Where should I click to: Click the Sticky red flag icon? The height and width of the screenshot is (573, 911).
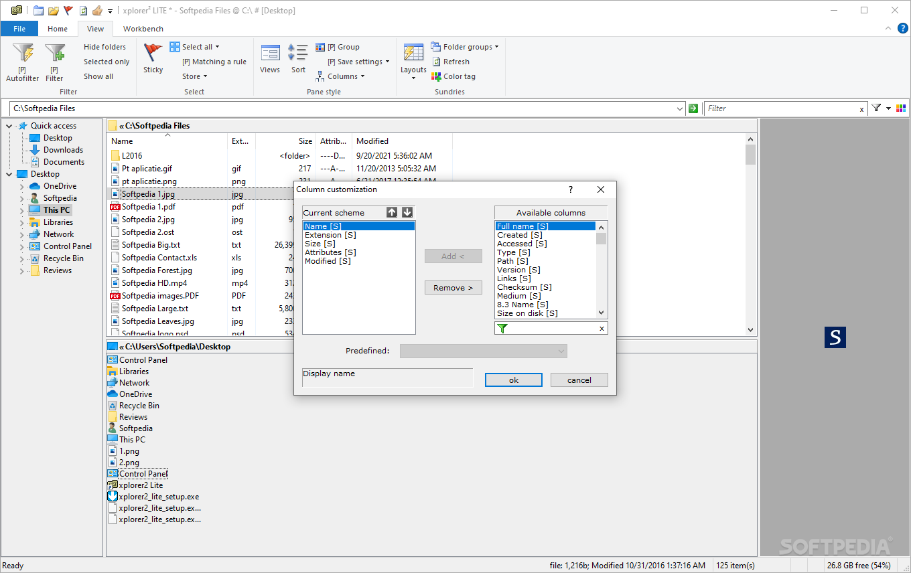pyautogui.click(x=153, y=53)
